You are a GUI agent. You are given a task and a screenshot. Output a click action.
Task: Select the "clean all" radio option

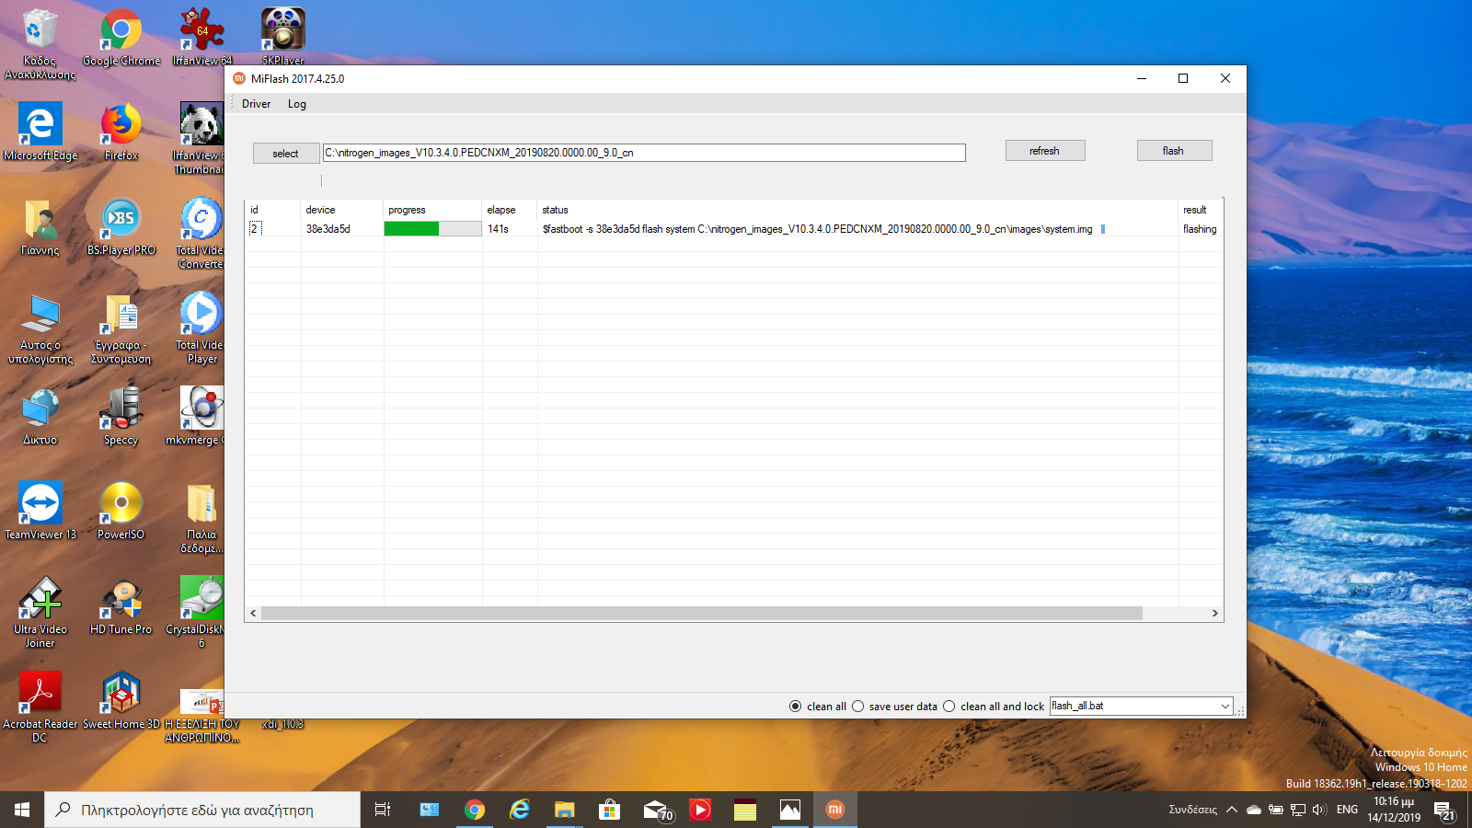coord(796,707)
